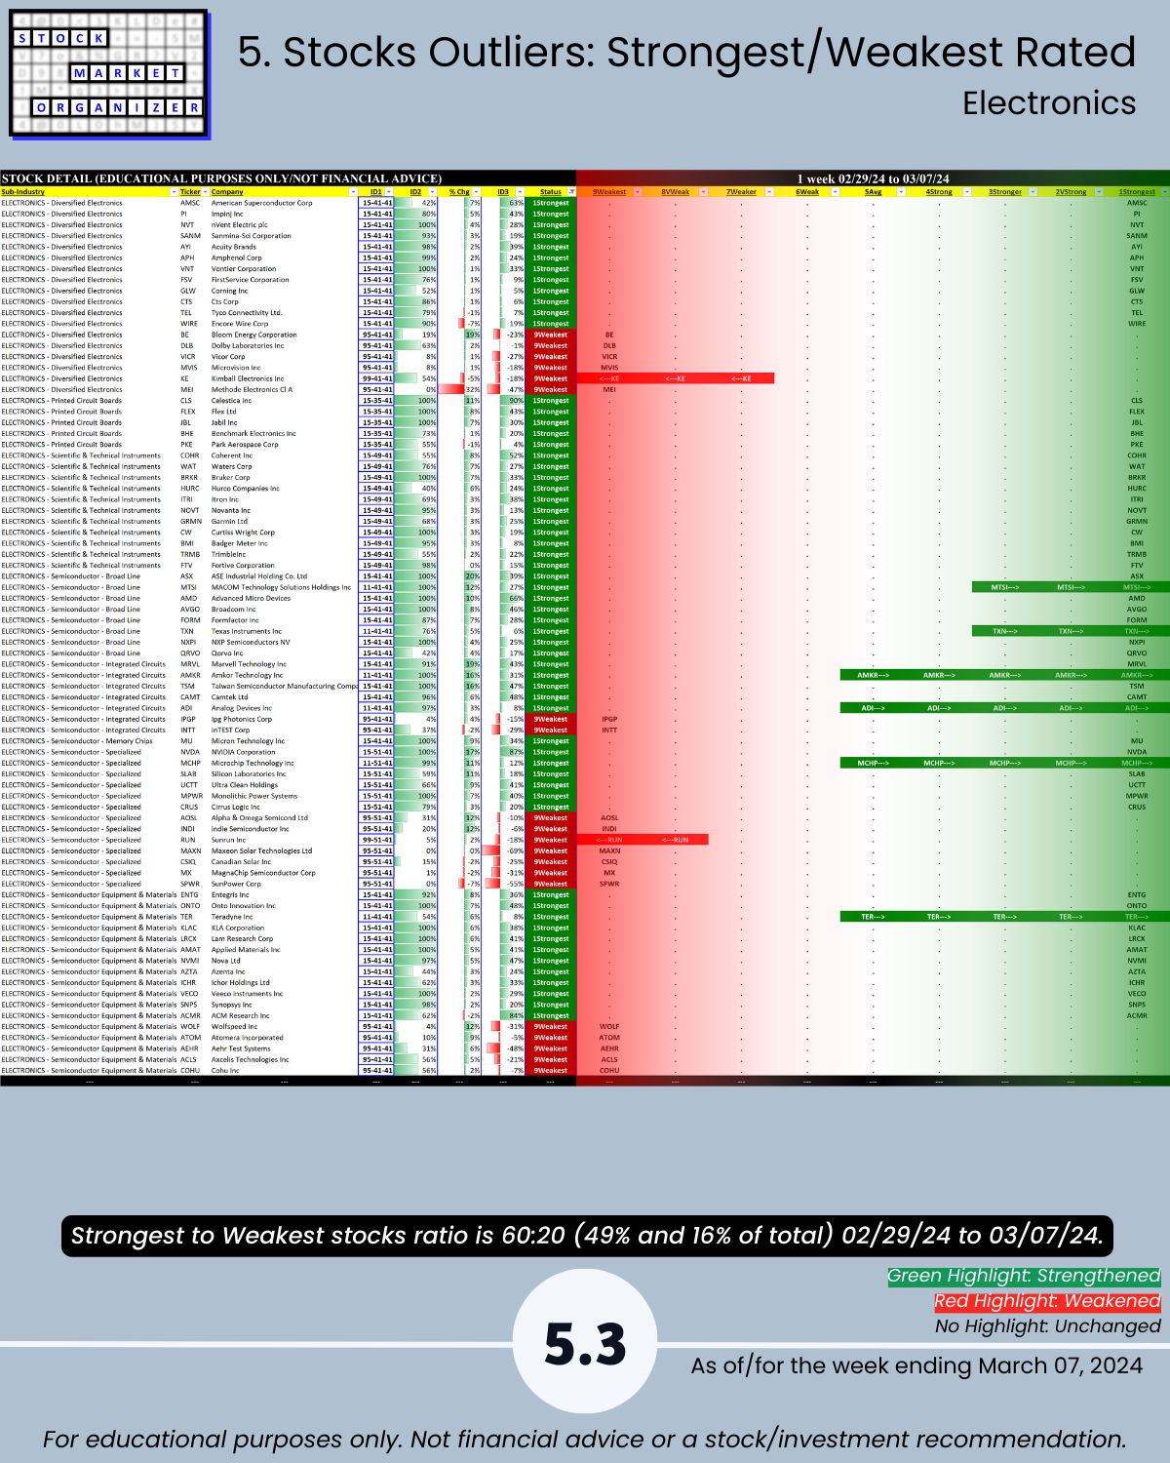Open the Company column filter arrow
Screen dimensions: 1170x1463
tap(352, 192)
